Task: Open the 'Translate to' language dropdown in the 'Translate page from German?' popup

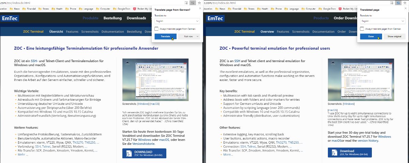Action: click(177, 21)
